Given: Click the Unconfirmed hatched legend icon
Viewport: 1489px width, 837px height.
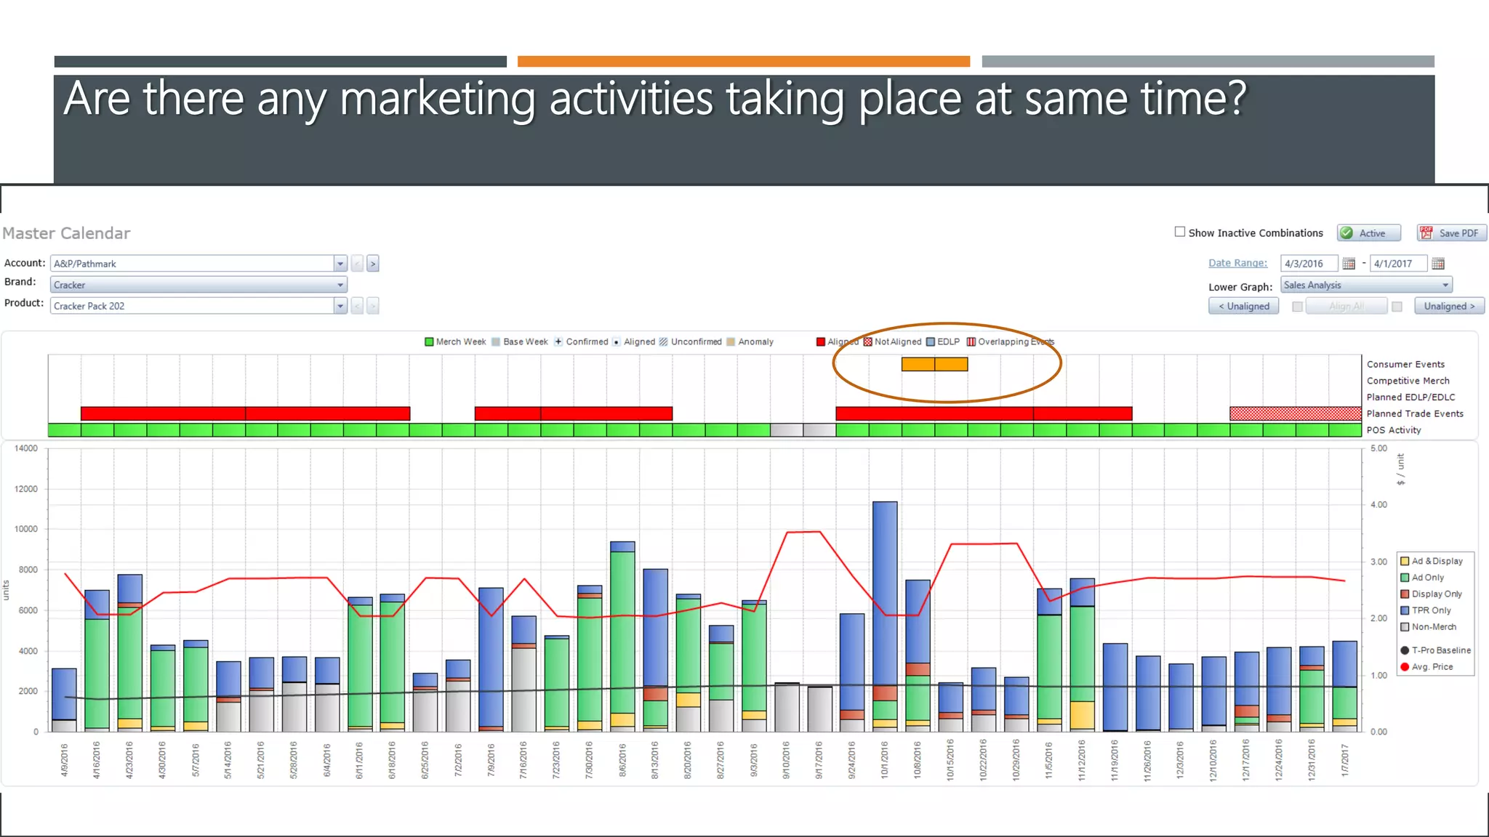Looking at the screenshot, I should click(x=663, y=341).
